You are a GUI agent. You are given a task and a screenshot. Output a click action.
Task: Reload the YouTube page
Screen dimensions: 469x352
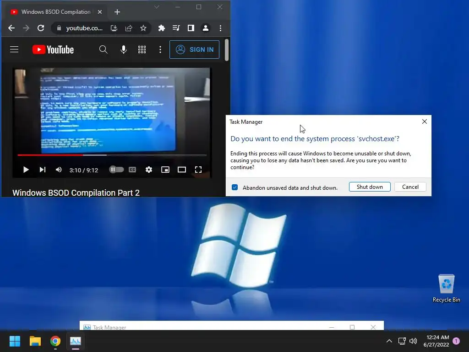tap(41, 28)
